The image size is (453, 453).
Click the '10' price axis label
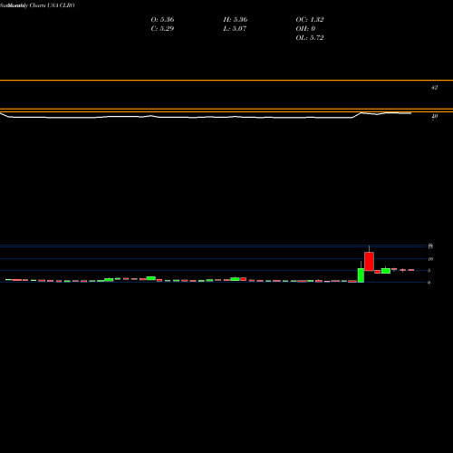(430, 259)
